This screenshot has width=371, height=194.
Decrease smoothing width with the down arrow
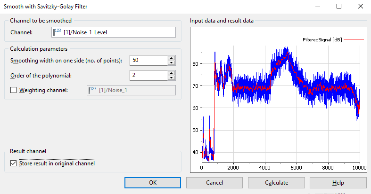point(172,63)
